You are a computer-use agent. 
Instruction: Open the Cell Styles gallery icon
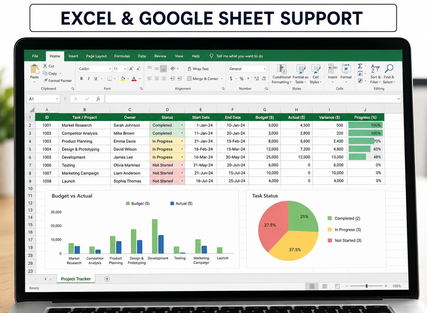click(316, 69)
